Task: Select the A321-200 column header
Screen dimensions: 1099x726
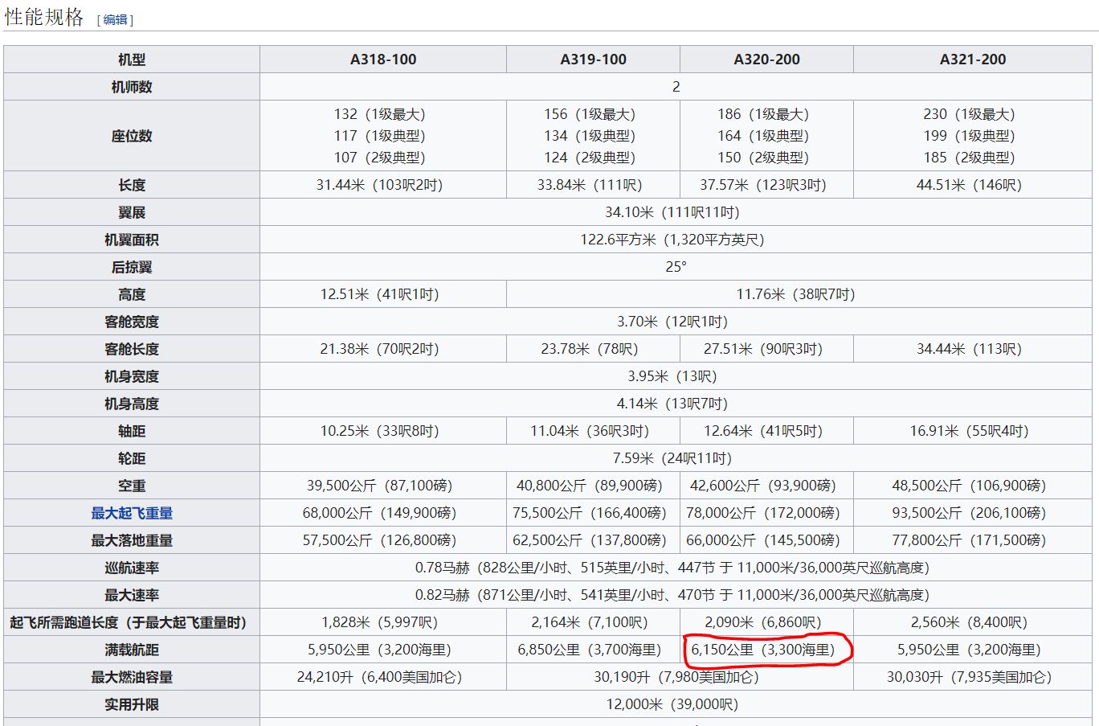Action: click(x=973, y=59)
